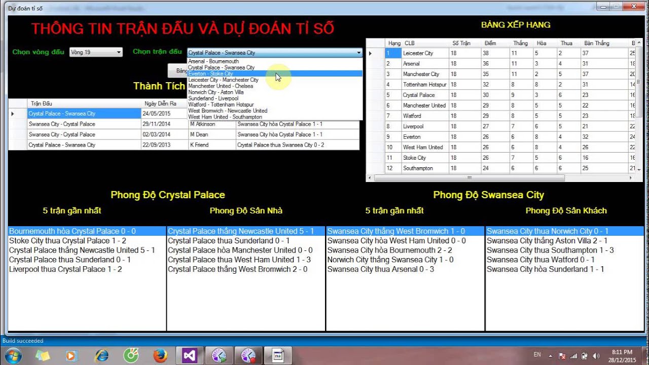Select Swansea City hòa Sunderland 1 - 1

click(564, 269)
